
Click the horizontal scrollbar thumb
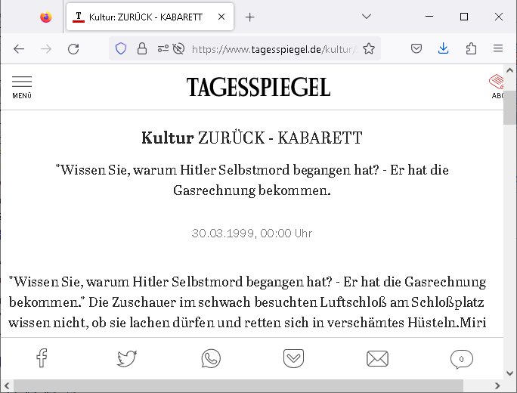coord(238,385)
